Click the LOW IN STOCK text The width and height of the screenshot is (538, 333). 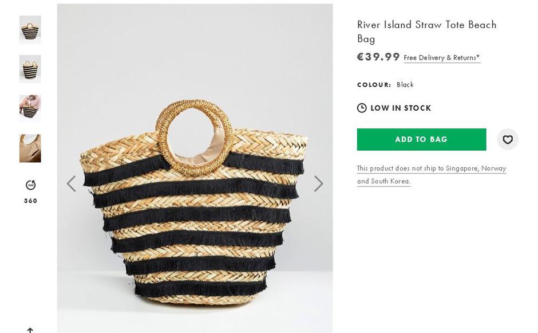pyautogui.click(x=401, y=108)
